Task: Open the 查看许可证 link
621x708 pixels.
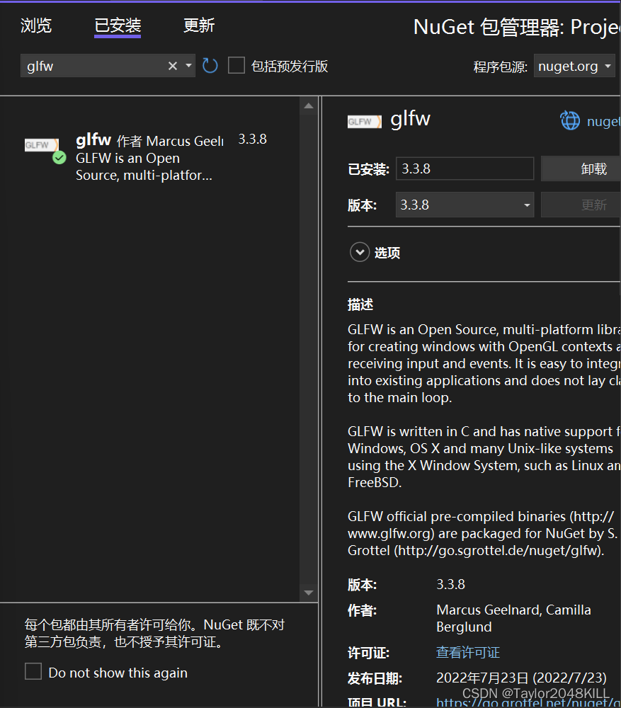Action: (x=468, y=653)
